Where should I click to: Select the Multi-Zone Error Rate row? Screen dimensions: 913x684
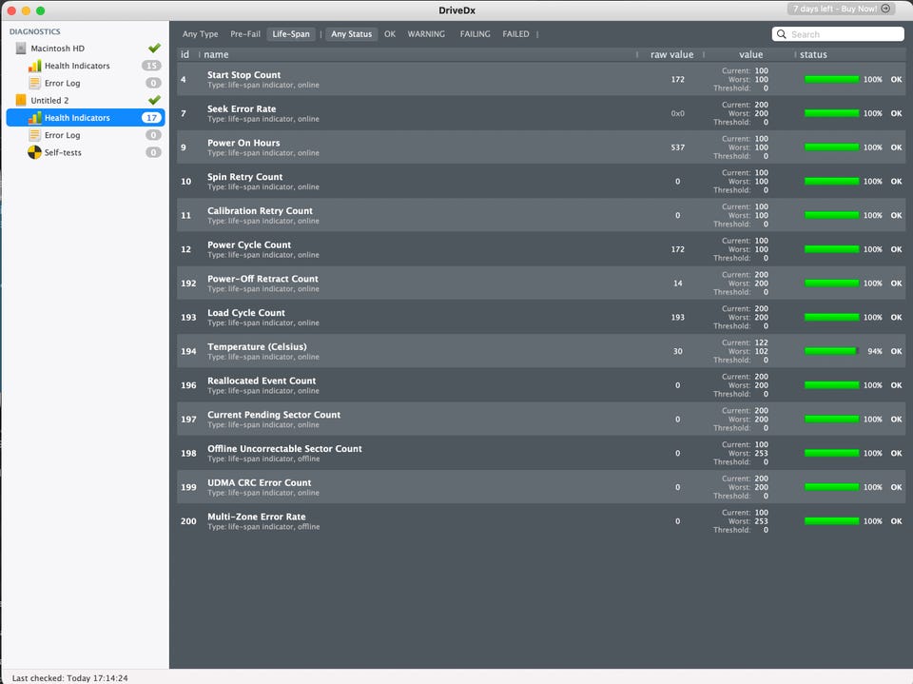[541, 521]
